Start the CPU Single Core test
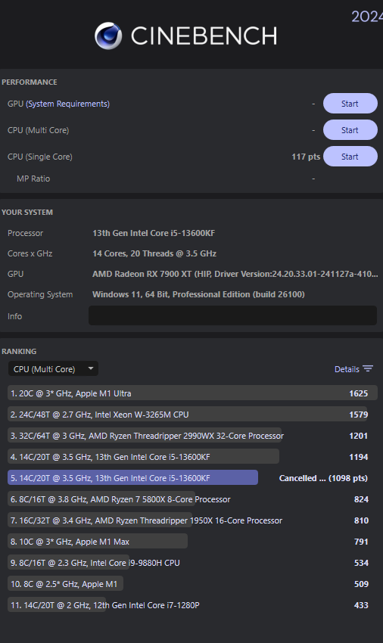This screenshot has height=643, width=383. pos(350,157)
